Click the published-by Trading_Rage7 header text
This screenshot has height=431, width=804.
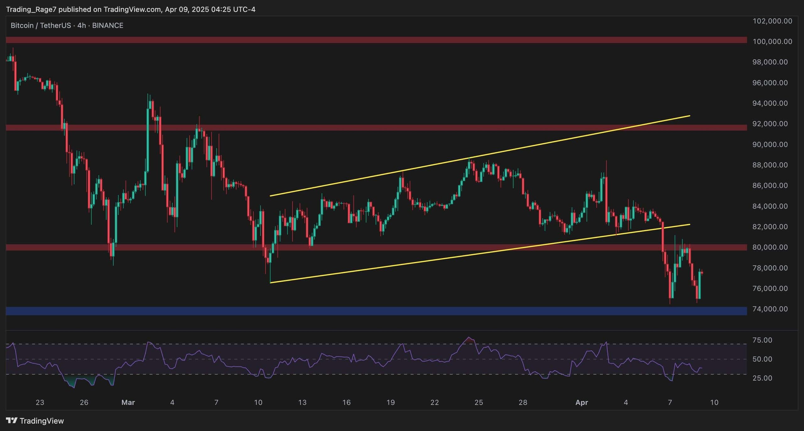click(131, 9)
